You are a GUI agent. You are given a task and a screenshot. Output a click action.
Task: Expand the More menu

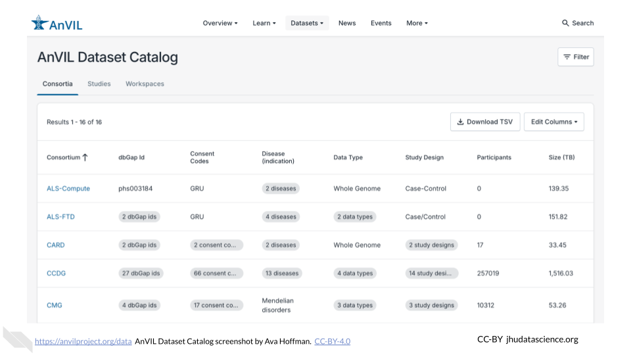(x=417, y=23)
